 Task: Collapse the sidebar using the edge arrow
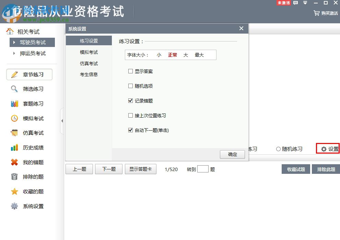62,121
